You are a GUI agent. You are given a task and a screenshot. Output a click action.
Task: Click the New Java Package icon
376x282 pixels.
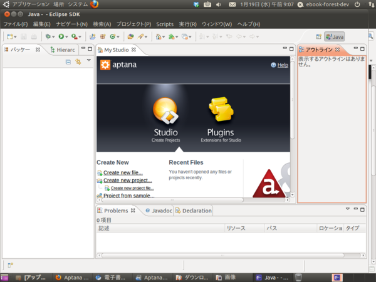pos(103,36)
